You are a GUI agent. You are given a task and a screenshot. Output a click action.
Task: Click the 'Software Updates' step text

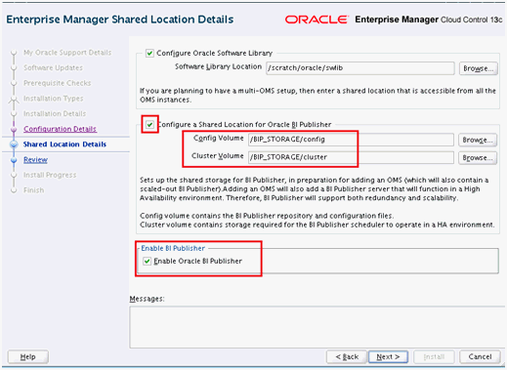pos(53,67)
